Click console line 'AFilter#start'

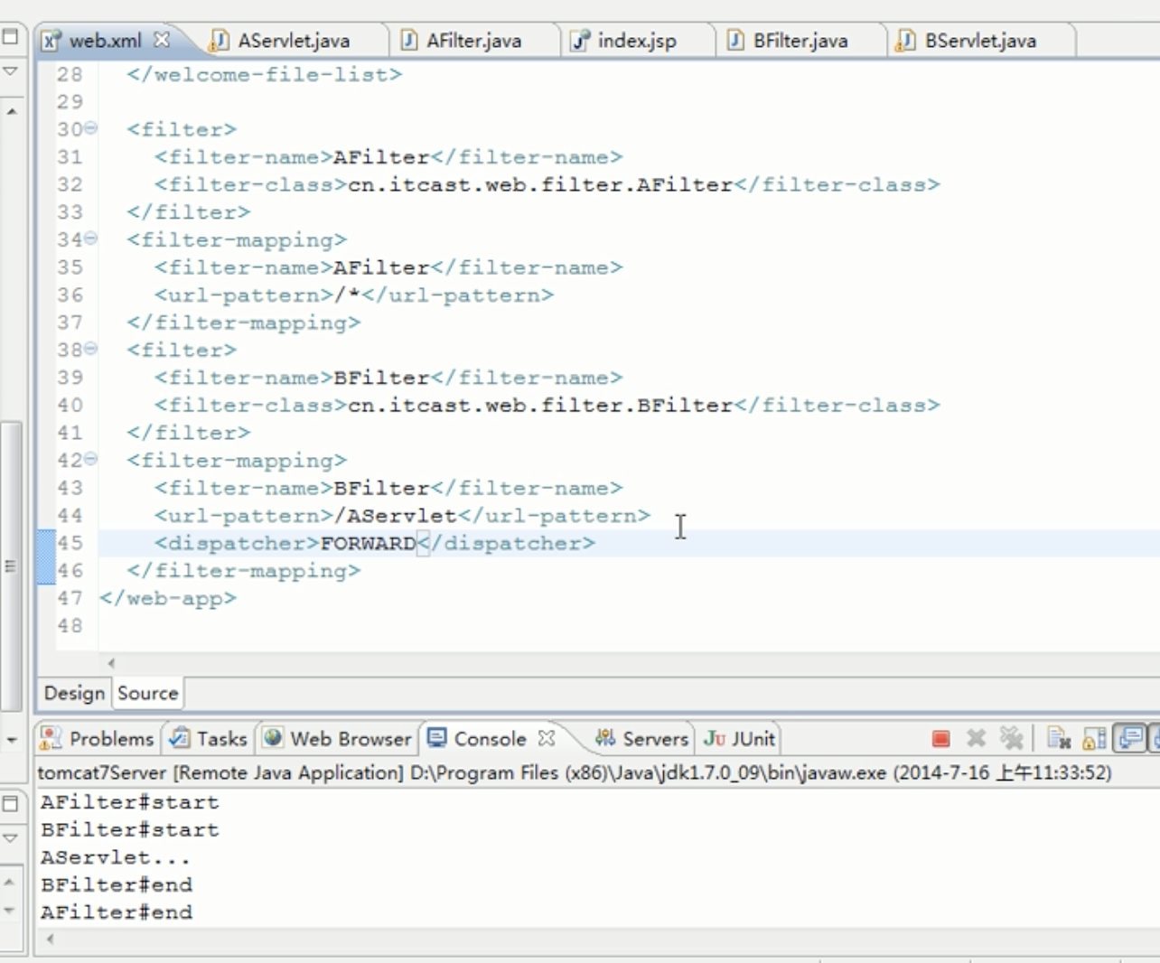tap(129, 802)
